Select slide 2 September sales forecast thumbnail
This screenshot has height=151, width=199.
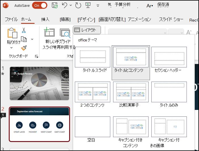tap(39, 124)
